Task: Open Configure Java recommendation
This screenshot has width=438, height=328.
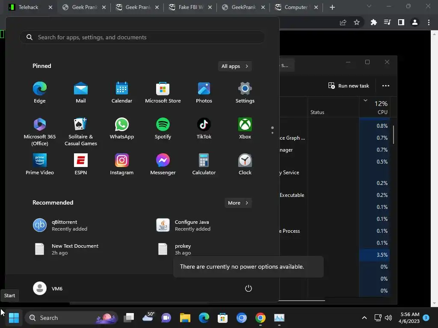Action: [183, 225]
